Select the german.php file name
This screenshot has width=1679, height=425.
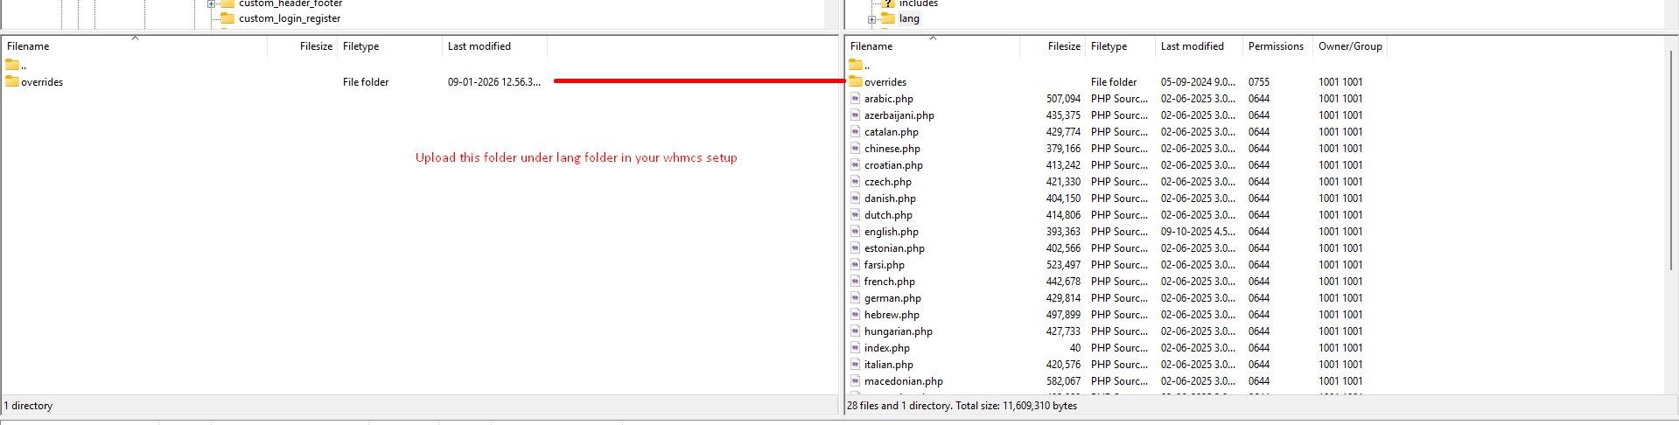click(x=892, y=298)
